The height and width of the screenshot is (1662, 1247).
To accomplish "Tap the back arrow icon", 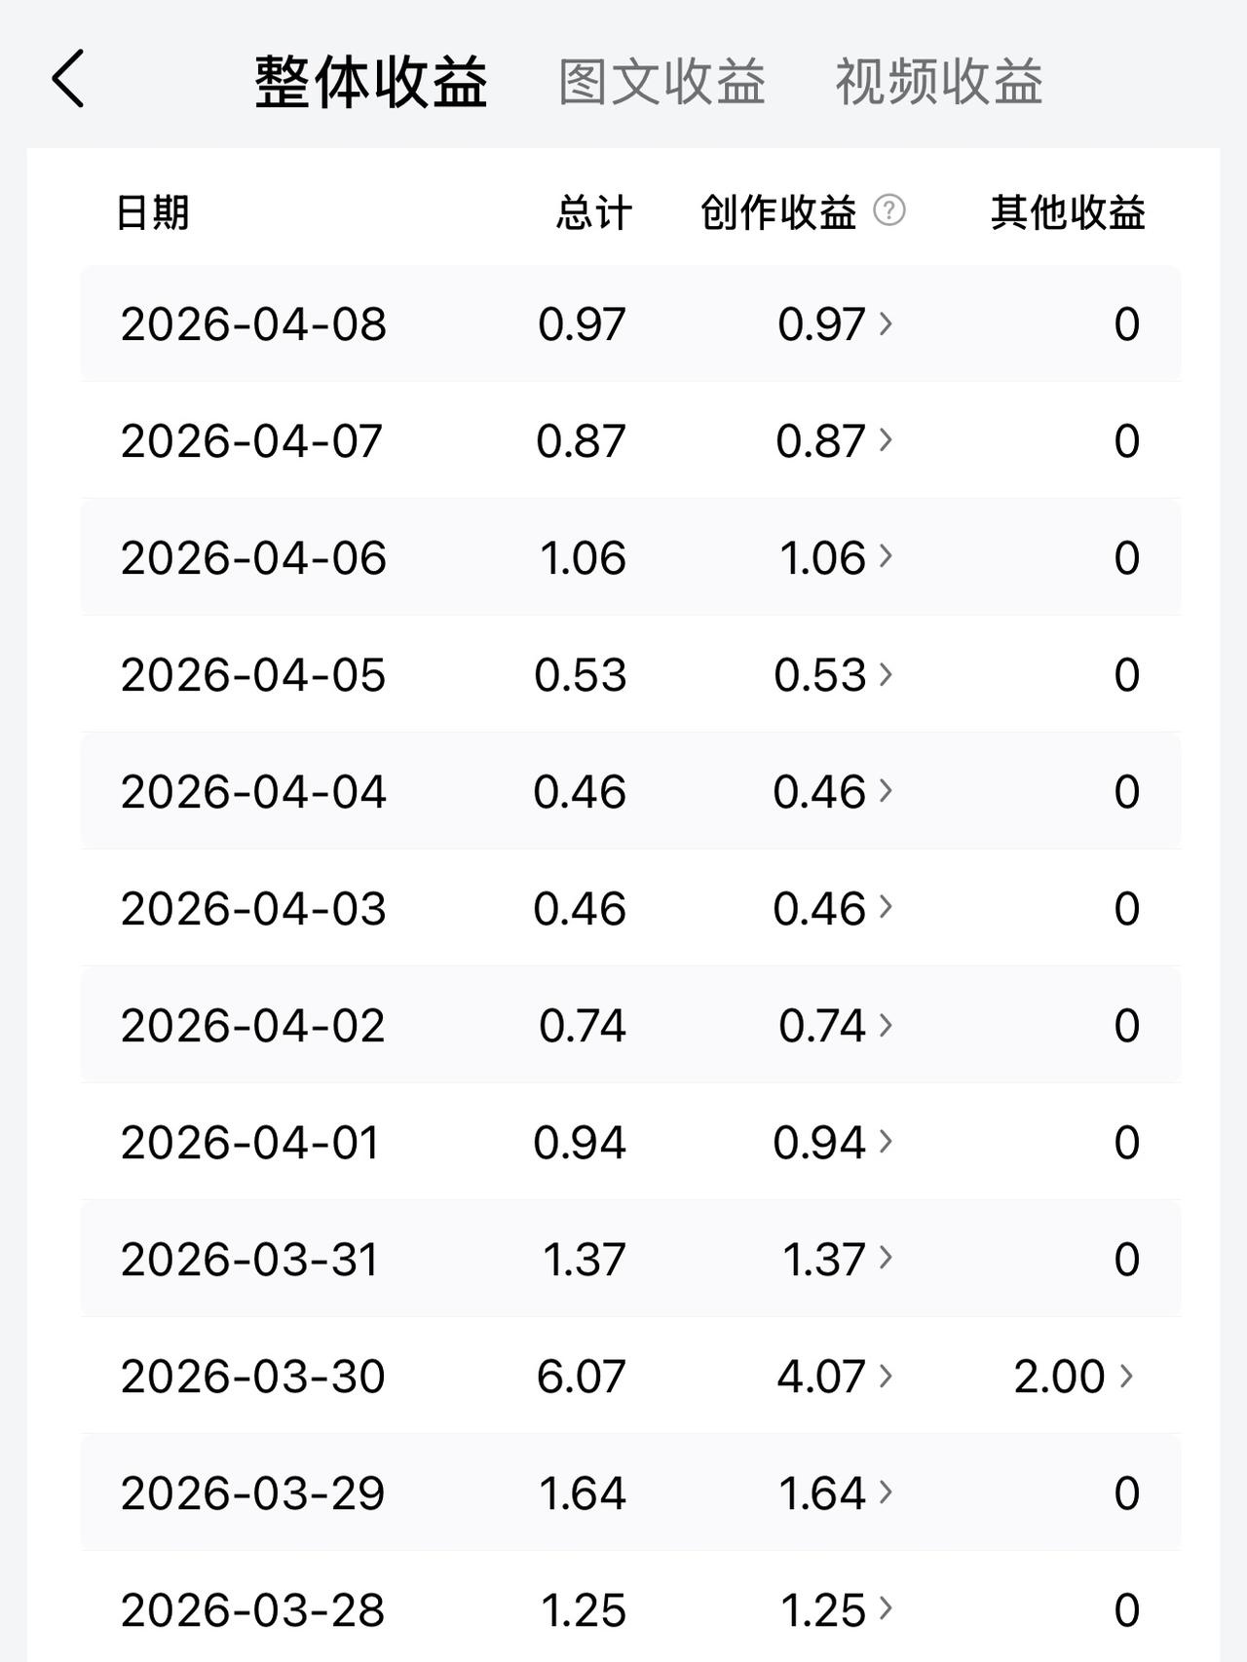I will [68, 79].
